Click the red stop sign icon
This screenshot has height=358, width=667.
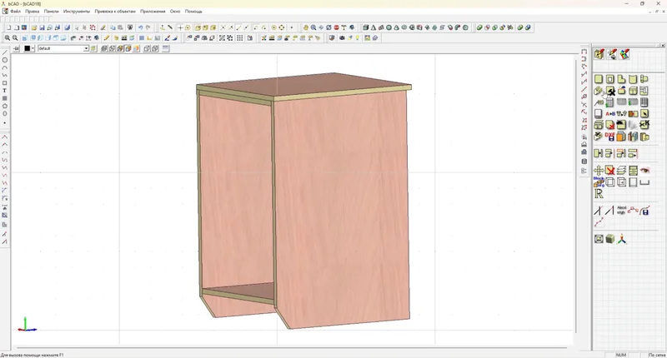point(337,27)
